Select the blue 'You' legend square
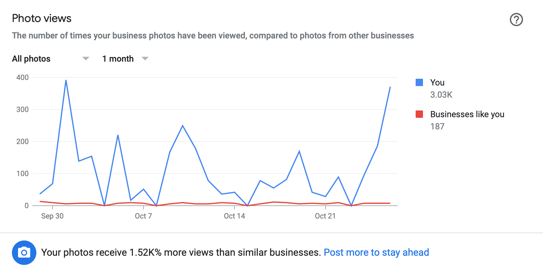Screen dimensions: 543x271 [420, 82]
